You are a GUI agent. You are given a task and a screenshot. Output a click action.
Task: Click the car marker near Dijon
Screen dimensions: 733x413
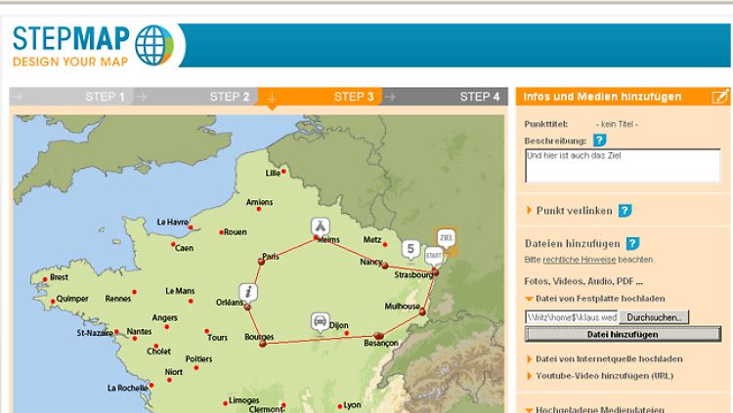pyautogui.click(x=319, y=321)
